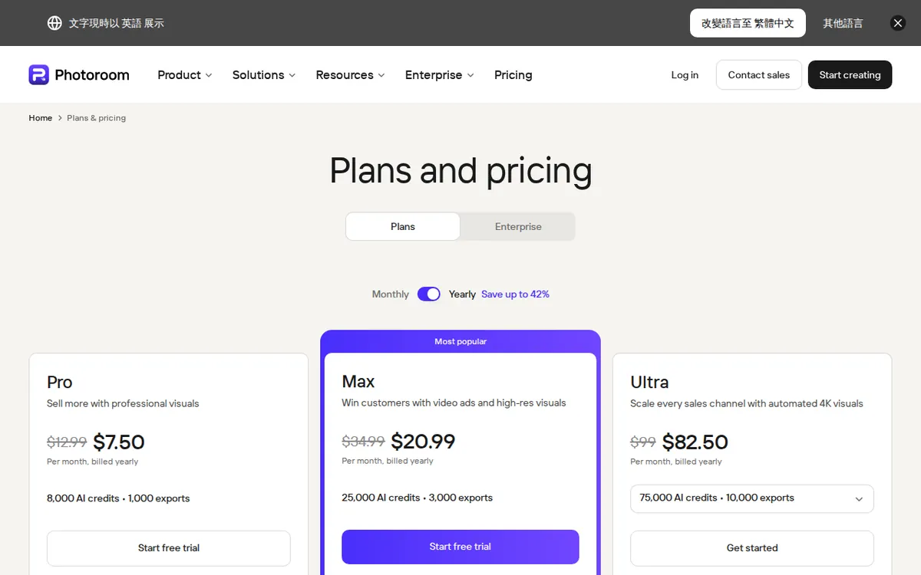Switch to the Enterprise plans tab

[x=518, y=227]
